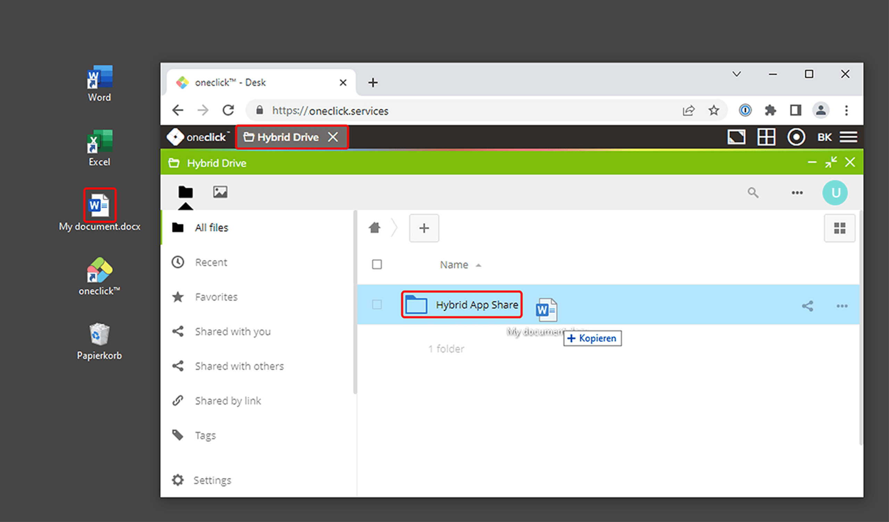Open Shared with you in sidebar
The image size is (889, 522).
click(232, 331)
